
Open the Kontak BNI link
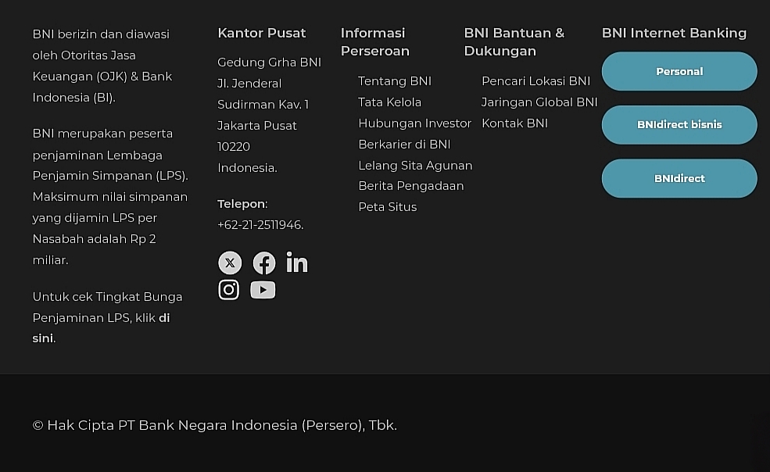[x=514, y=123]
